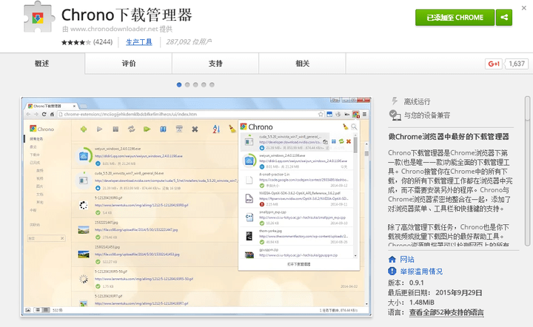Click the green arrow open icon in toolbar
The height and width of the screenshot is (327, 533).
tap(147, 129)
